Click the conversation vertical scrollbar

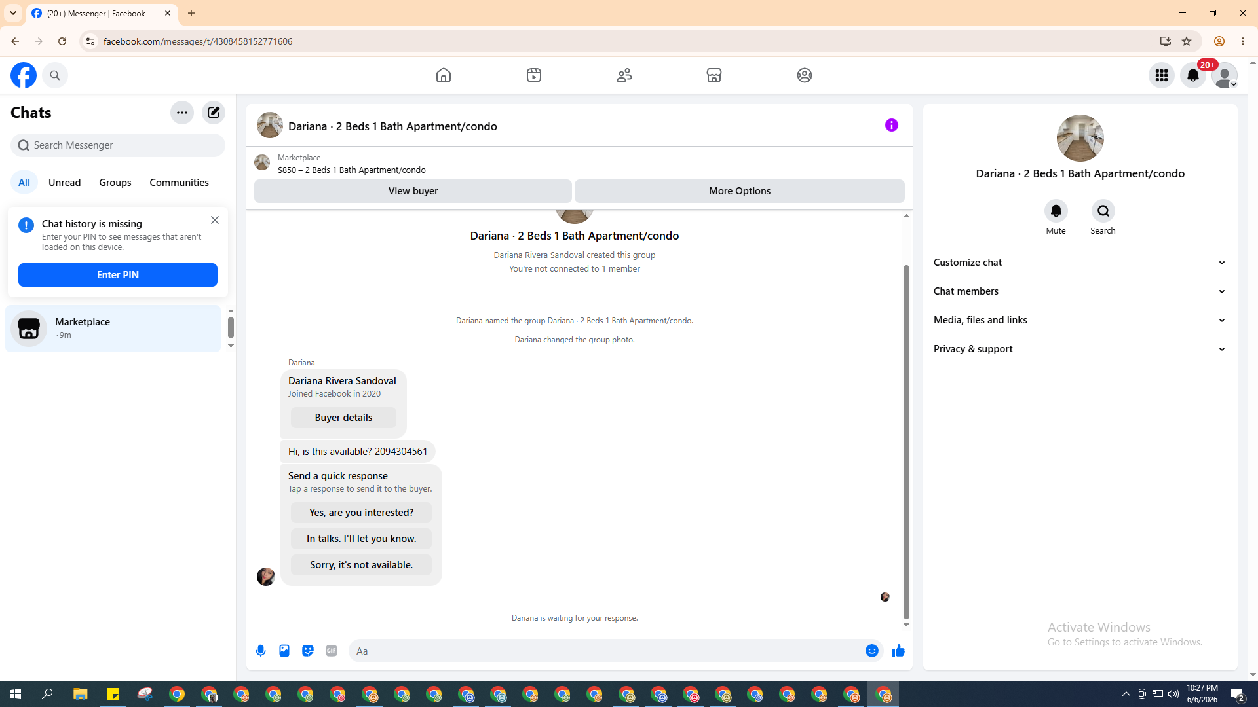point(906,442)
